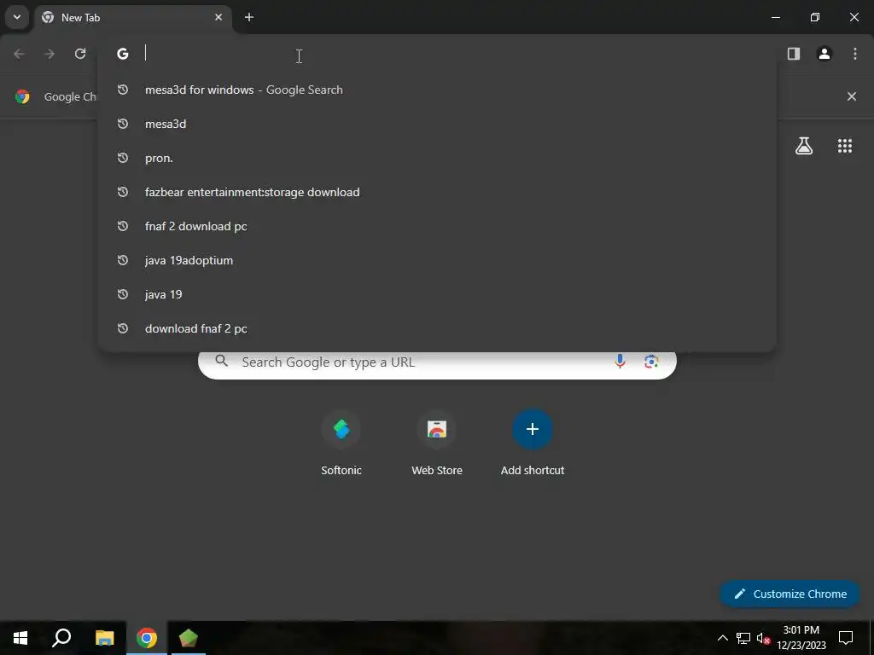Screen dimensions: 874x655
Task: Open the Chrome profile avatar menu
Action: click(x=824, y=54)
